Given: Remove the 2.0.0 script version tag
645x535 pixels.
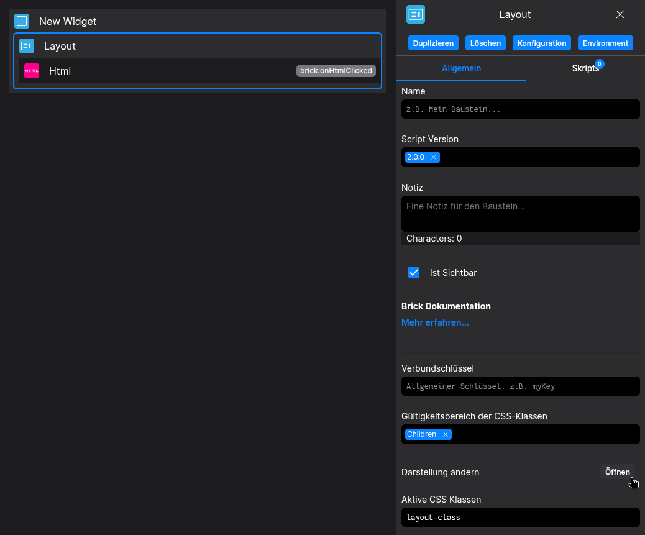Looking at the screenshot, I should [434, 157].
